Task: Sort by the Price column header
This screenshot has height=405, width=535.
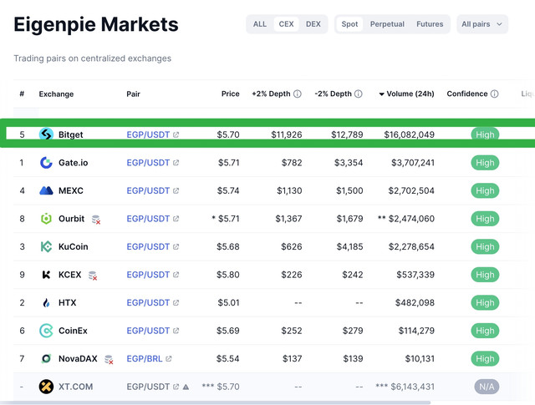Action: click(x=231, y=94)
